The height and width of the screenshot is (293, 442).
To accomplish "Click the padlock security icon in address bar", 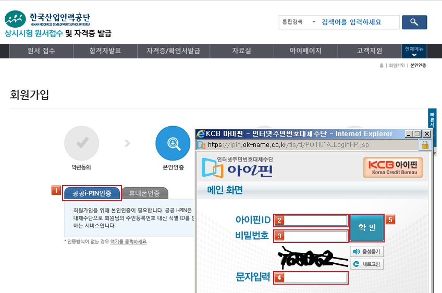I will [425, 144].
